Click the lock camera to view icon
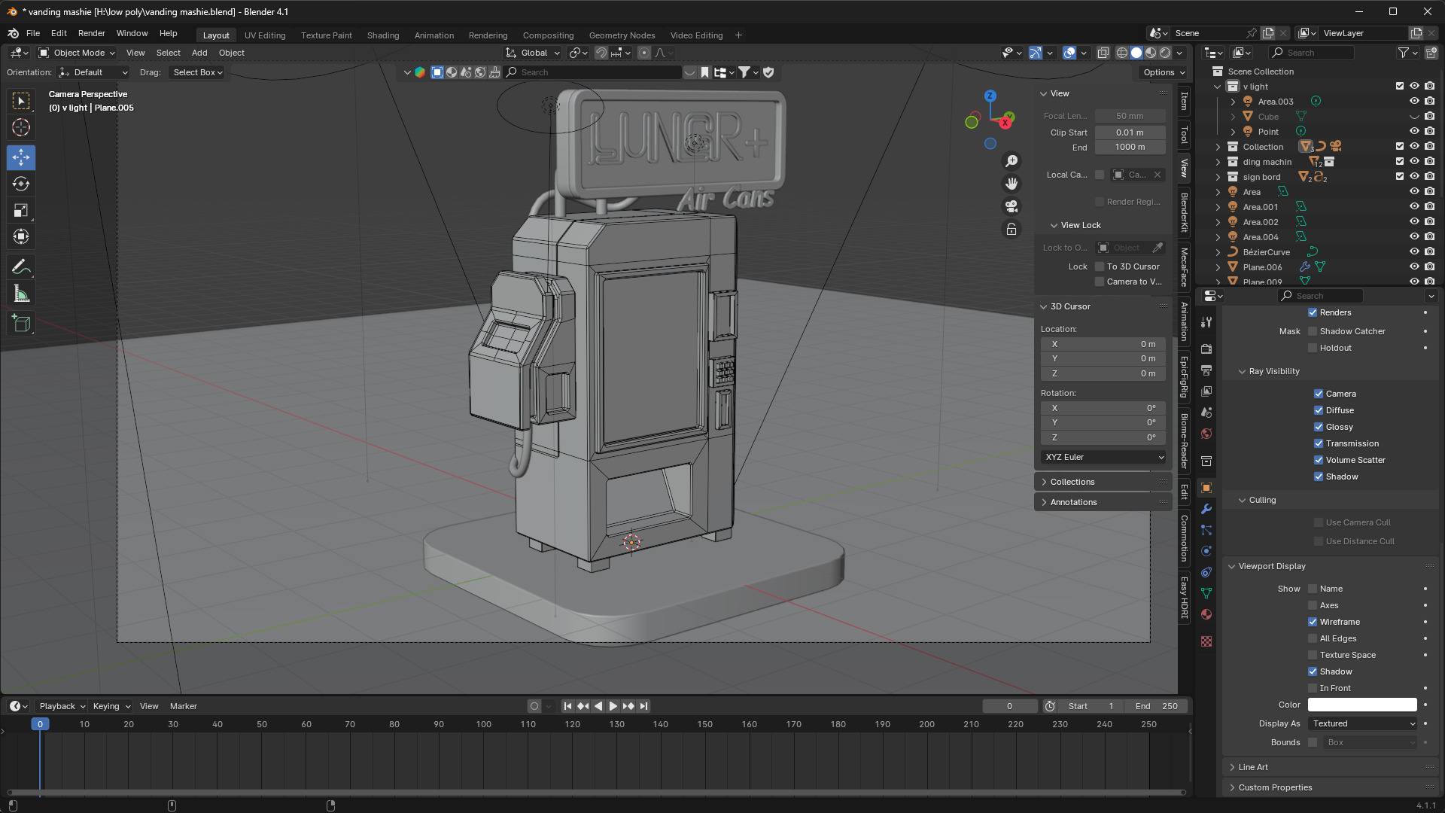The width and height of the screenshot is (1445, 813). click(x=1011, y=229)
